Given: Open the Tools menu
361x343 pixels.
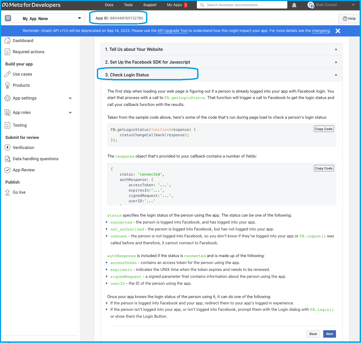Looking at the screenshot, I should (128, 5).
